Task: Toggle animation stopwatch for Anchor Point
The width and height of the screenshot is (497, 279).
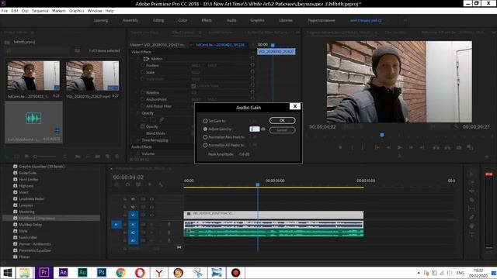Action: pos(142,99)
